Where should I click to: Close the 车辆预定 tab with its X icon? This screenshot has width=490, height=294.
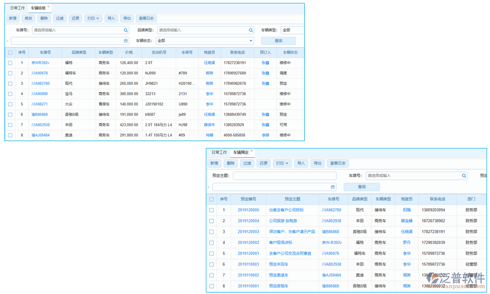tap(252, 151)
